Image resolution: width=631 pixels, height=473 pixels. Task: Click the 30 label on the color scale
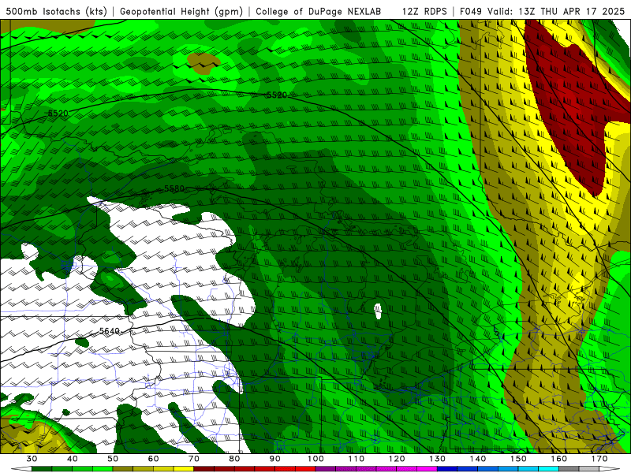[32, 459]
